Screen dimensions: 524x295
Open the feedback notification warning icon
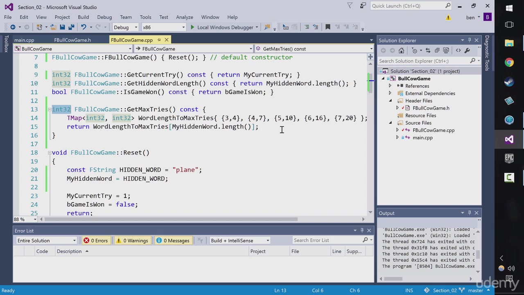click(x=448, y=17)
